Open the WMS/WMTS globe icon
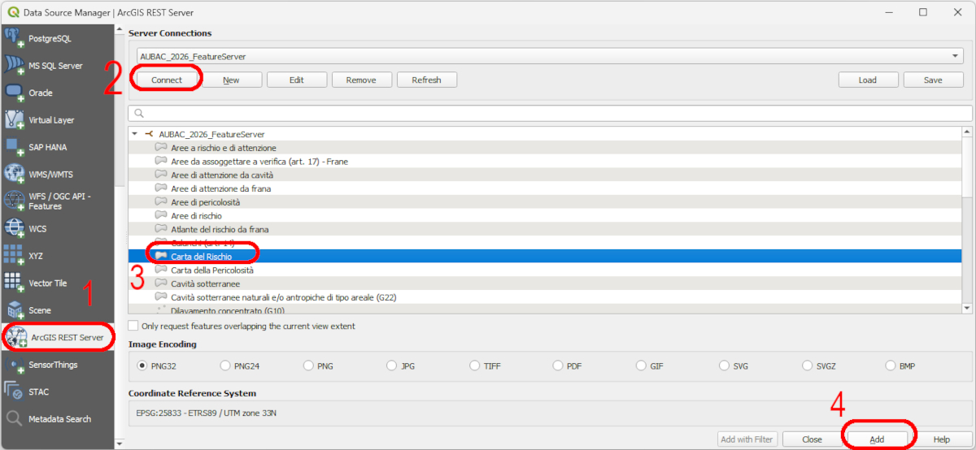 [x=15, y=174]
